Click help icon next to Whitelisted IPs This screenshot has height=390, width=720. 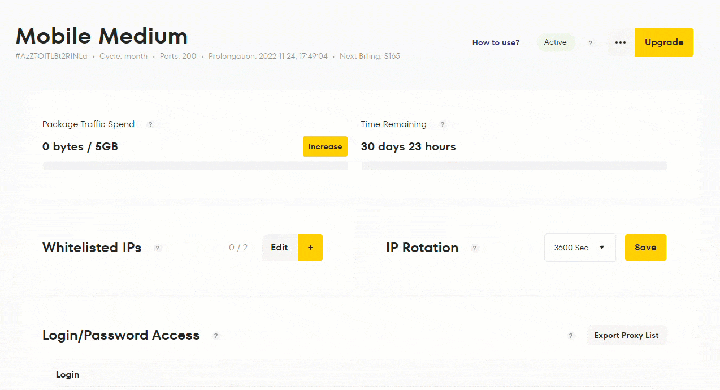point(158,248)
